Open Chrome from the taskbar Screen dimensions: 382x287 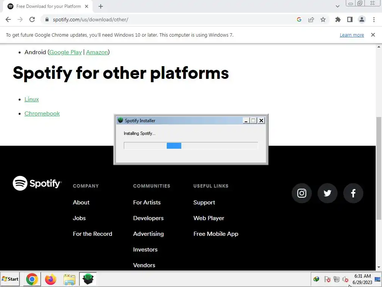(32, 279)
